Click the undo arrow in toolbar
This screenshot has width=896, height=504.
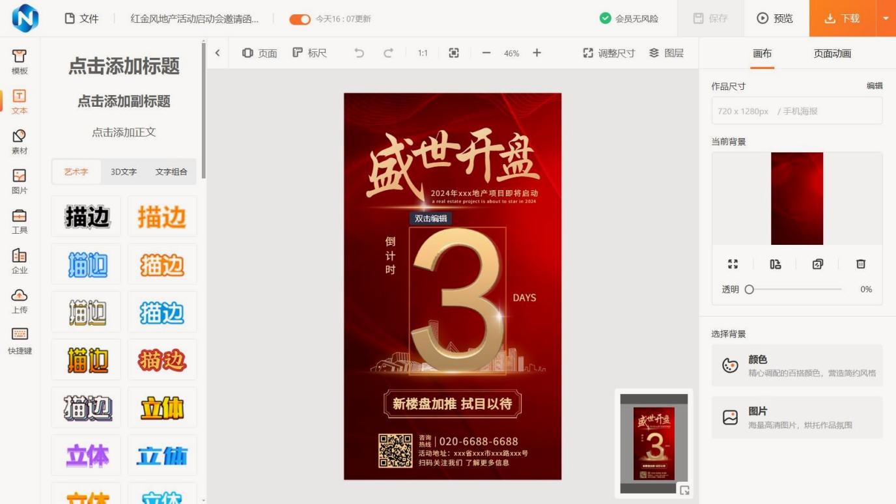359,53
